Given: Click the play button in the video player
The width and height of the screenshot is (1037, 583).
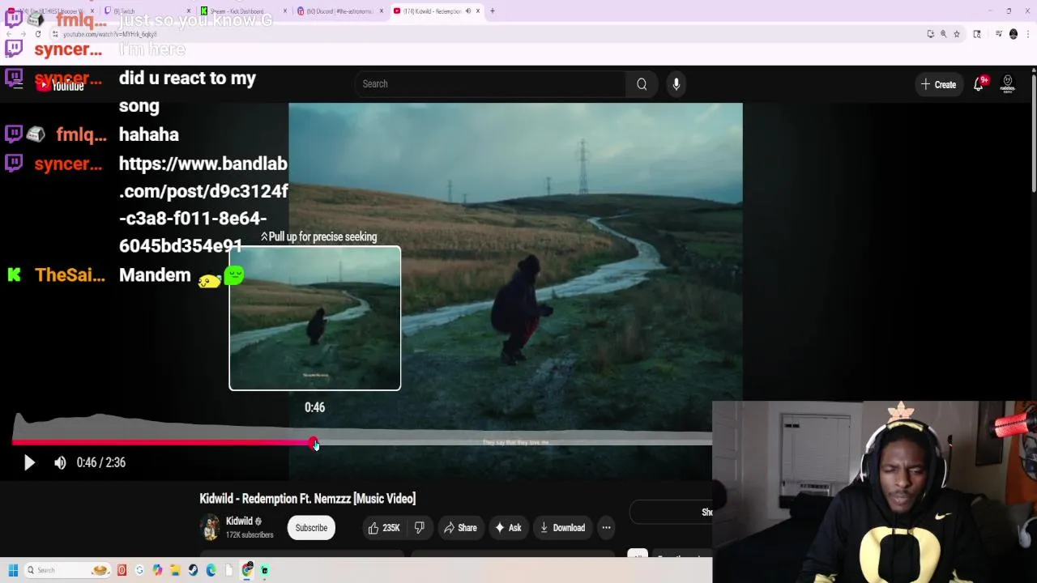Looking at the screenshot, I should [29, 462].
